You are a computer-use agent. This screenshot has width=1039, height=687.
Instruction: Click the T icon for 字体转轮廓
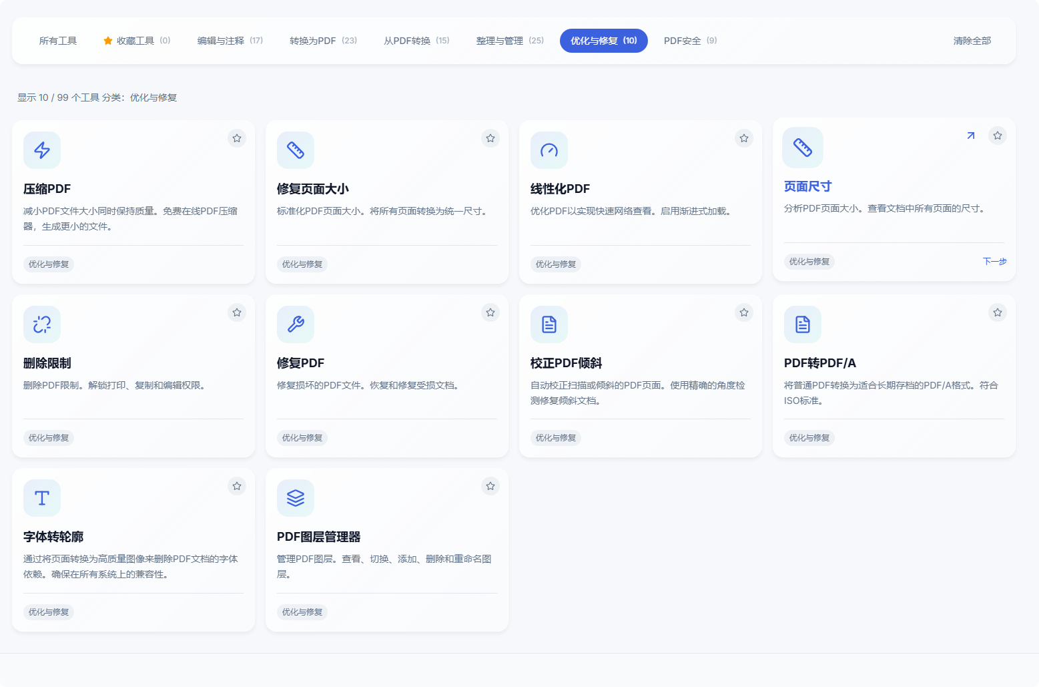pos(42,498)
